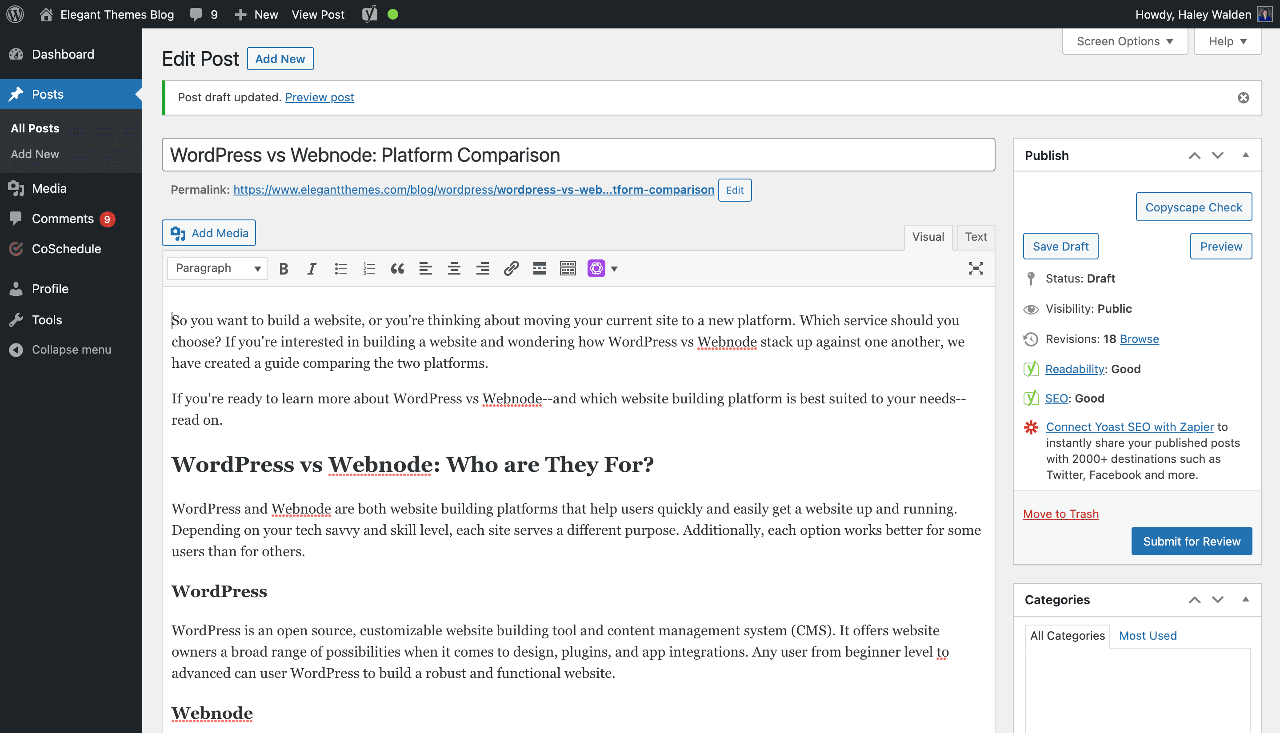Enter distraction-free fullscreen mode
1280x733 pixels.
976,268
